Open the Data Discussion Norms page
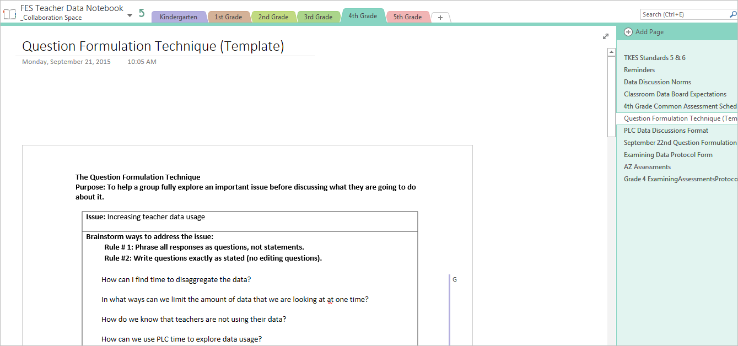 point(657,82)
